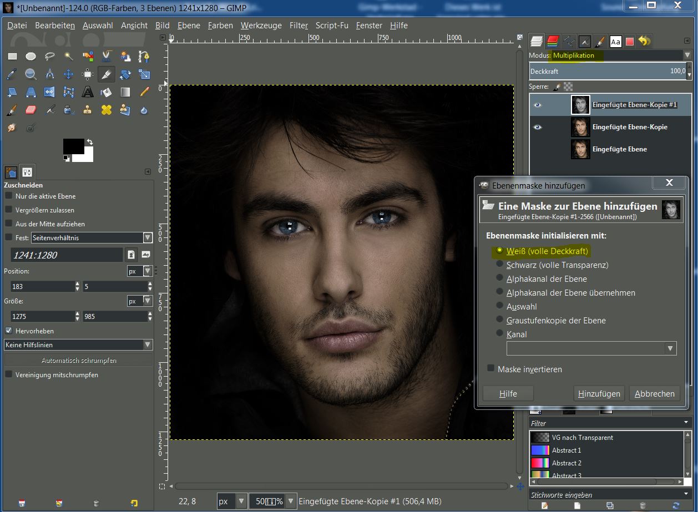Pick the Pencil tool
Viewport: 698px width, 512px height.
pyautogui.click(x=144, y=92)
